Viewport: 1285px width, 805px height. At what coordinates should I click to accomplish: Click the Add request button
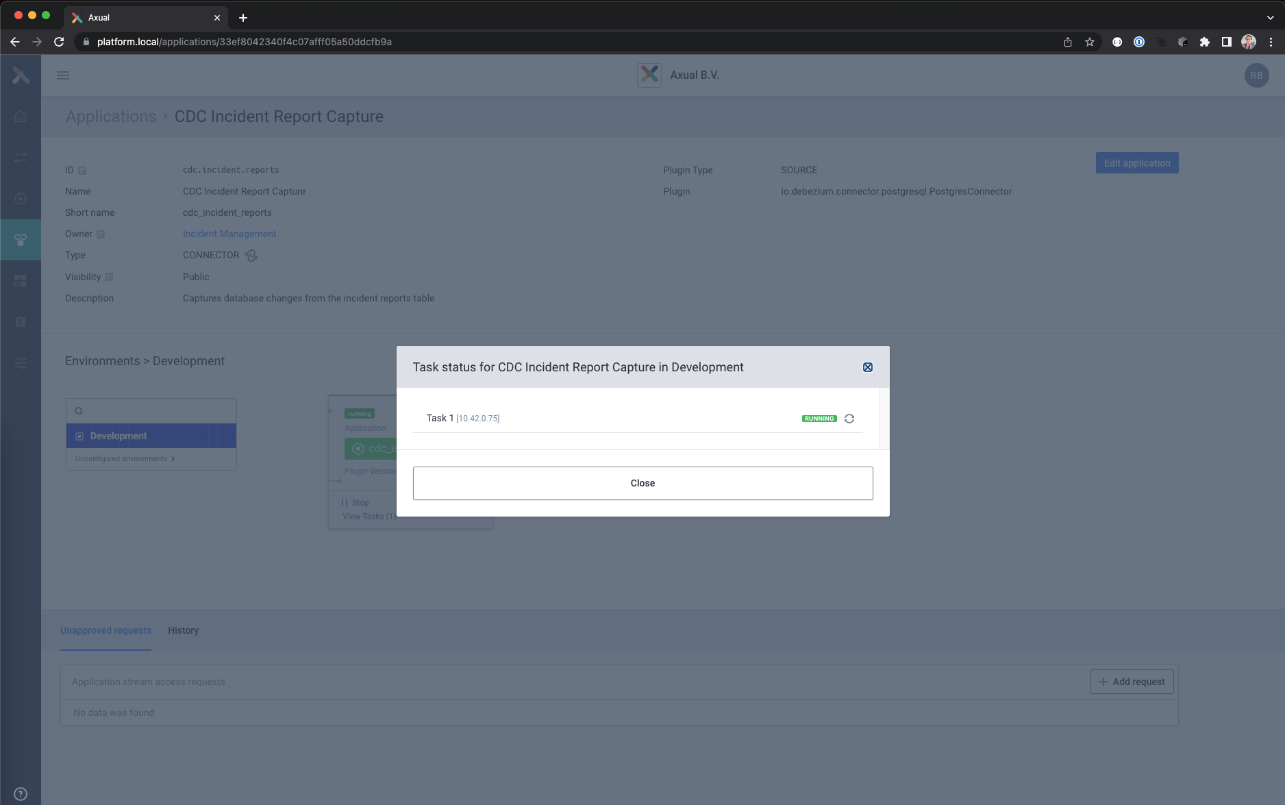coord(1132,682)
